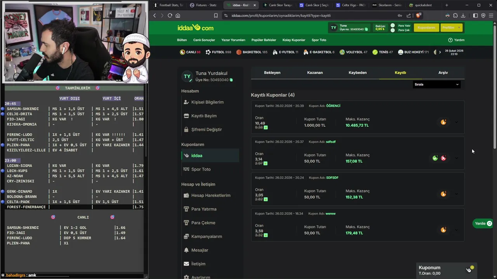This screenshot has height=279, width=497.
Task: Open Spor Toto in sidebar Kuponlarım
Action: 201,169
